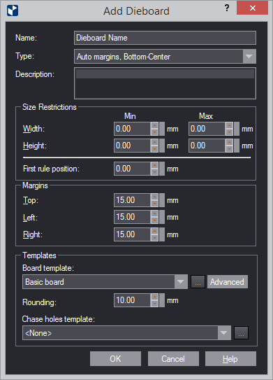Image resolution: width=273 pixels, height=380 pixels.
Task: Click the Max Width value field
Action: (207, 129)
